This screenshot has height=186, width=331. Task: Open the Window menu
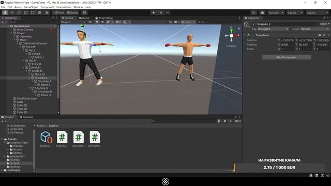click(78, 7)
